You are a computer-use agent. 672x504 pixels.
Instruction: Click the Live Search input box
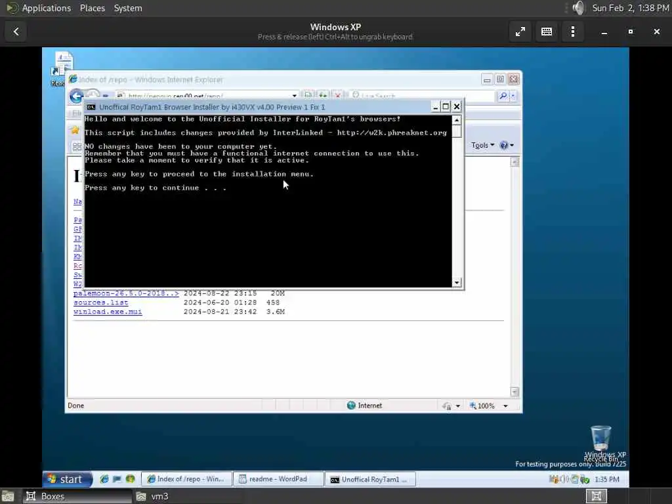pos(422,96)
